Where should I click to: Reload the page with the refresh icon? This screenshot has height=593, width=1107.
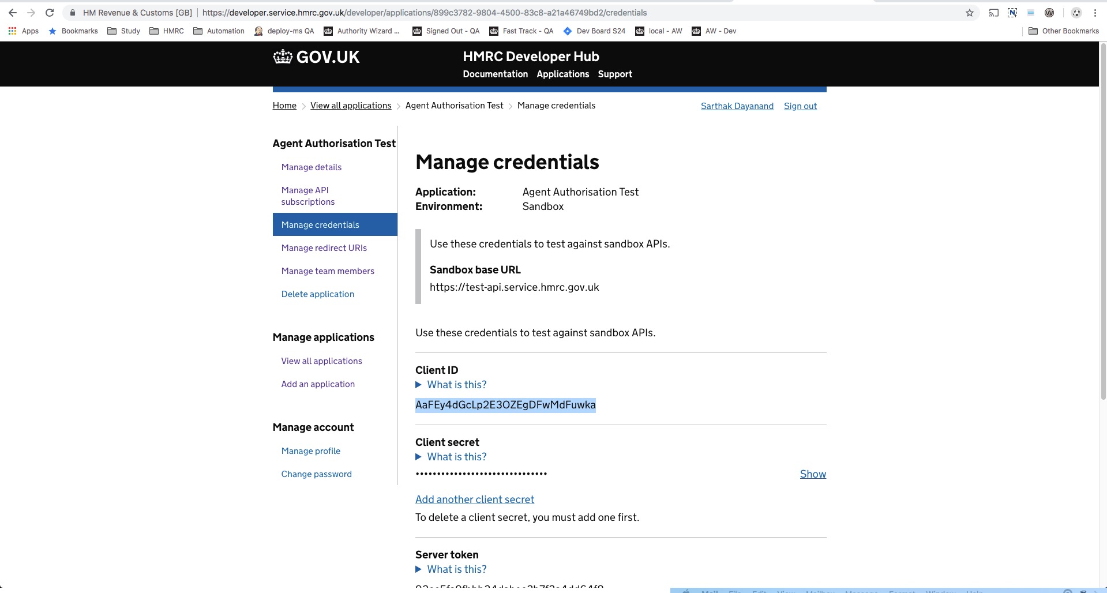[x=50, y=13]
